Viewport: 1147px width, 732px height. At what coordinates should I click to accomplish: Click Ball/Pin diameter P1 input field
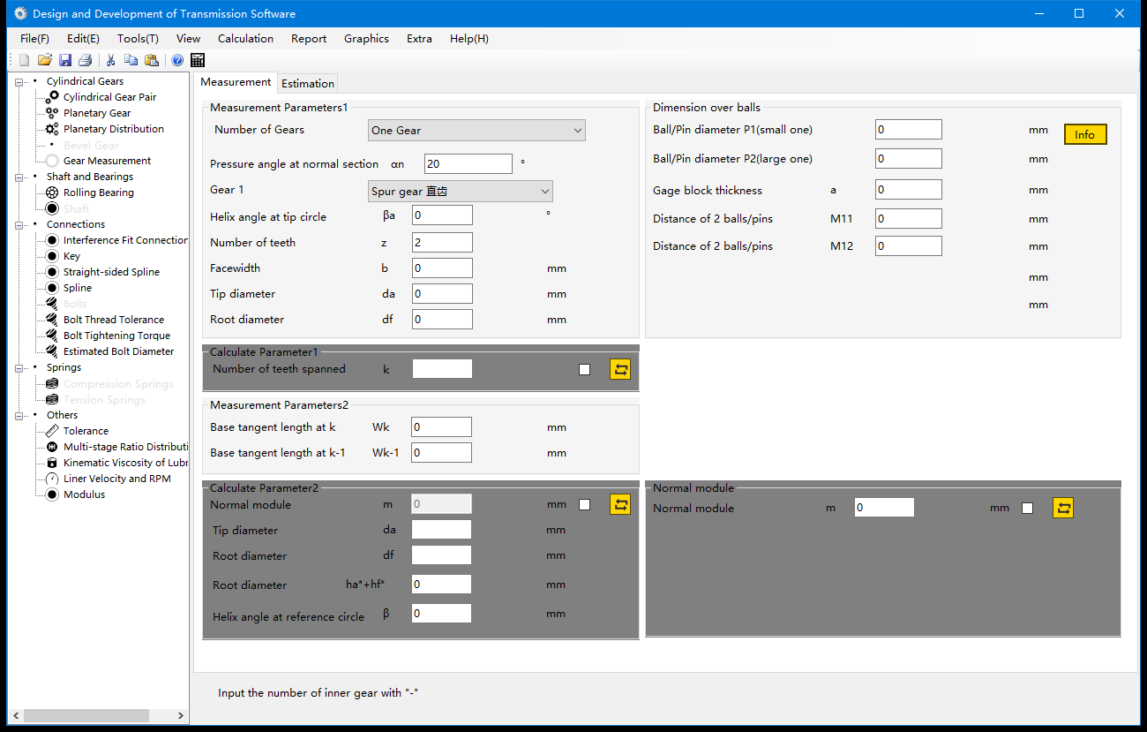pos(909,130)
